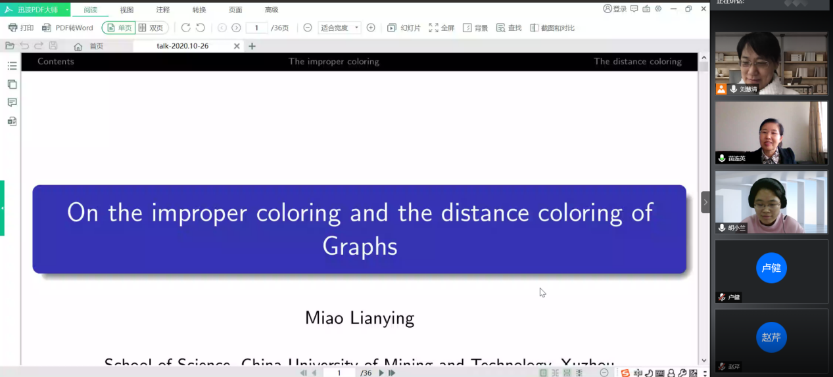Open the 查找 search tool
833x377 pixels.
click(x=509, y=28)
